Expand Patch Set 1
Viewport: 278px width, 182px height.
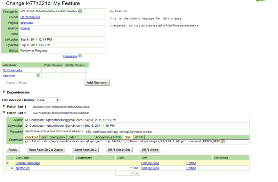pos(4,106)
